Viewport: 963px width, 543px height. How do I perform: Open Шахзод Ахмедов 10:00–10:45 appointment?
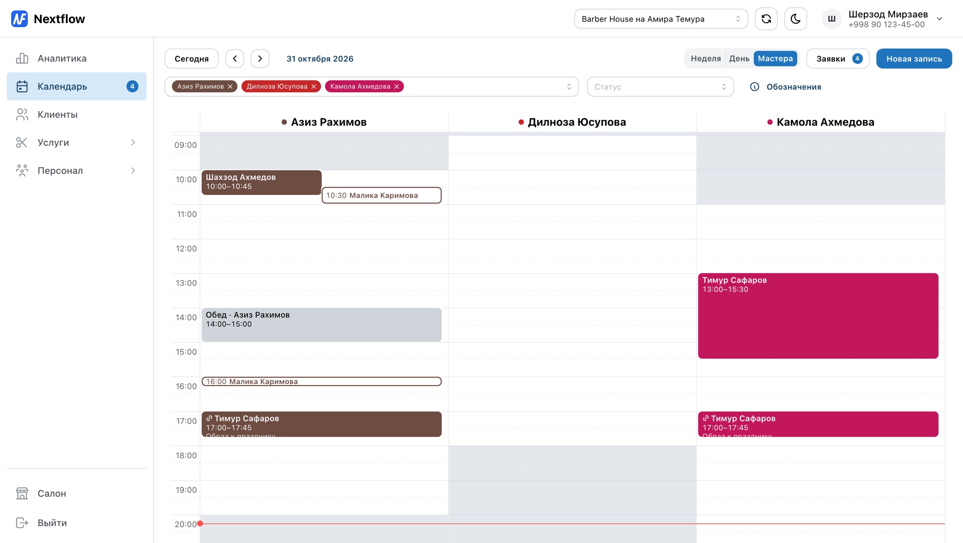(x=261, y=182)
